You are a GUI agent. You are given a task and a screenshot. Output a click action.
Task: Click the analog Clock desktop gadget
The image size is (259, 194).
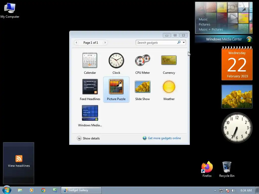point(237,128)
